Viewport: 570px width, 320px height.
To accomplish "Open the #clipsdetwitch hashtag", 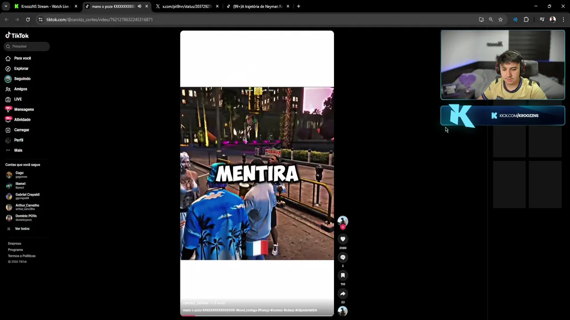I will click(x=306, y=310).
